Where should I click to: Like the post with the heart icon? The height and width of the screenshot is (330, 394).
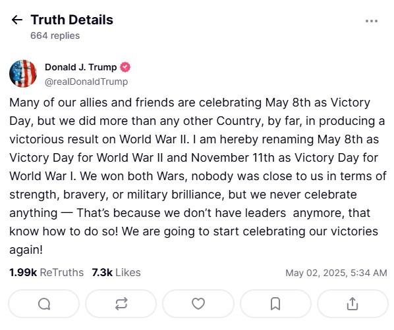198,304
